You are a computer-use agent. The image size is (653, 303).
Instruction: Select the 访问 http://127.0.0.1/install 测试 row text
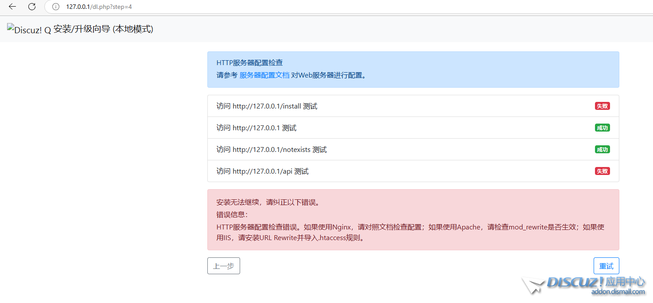(x=267, y=106)
